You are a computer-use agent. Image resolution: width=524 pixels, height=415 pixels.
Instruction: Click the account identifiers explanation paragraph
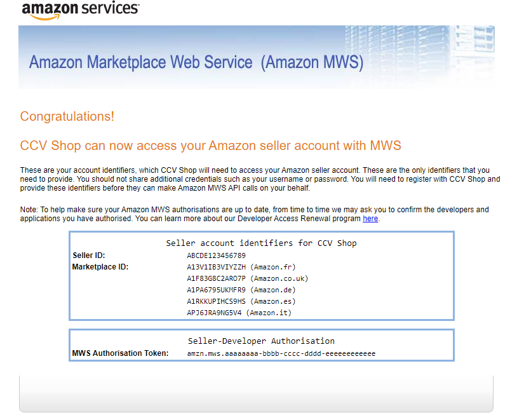260,179
